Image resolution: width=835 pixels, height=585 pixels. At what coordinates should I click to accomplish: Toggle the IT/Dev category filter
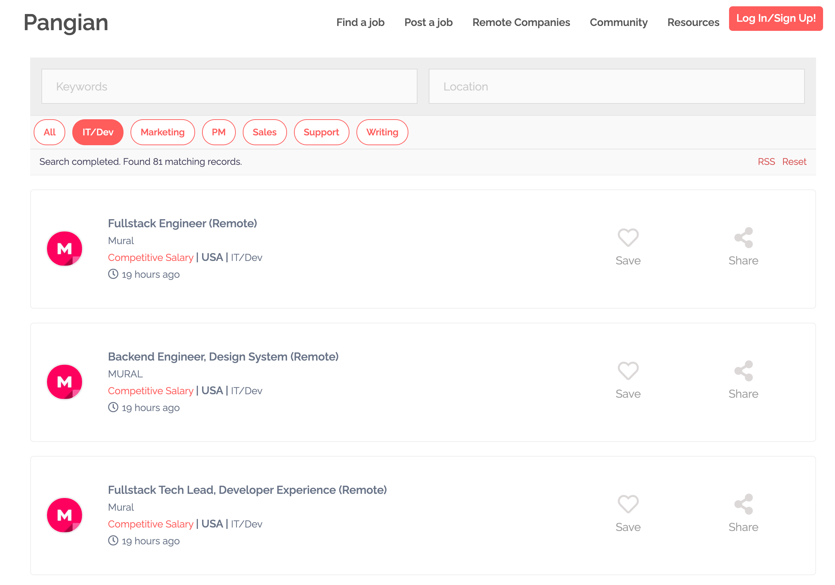98,132
